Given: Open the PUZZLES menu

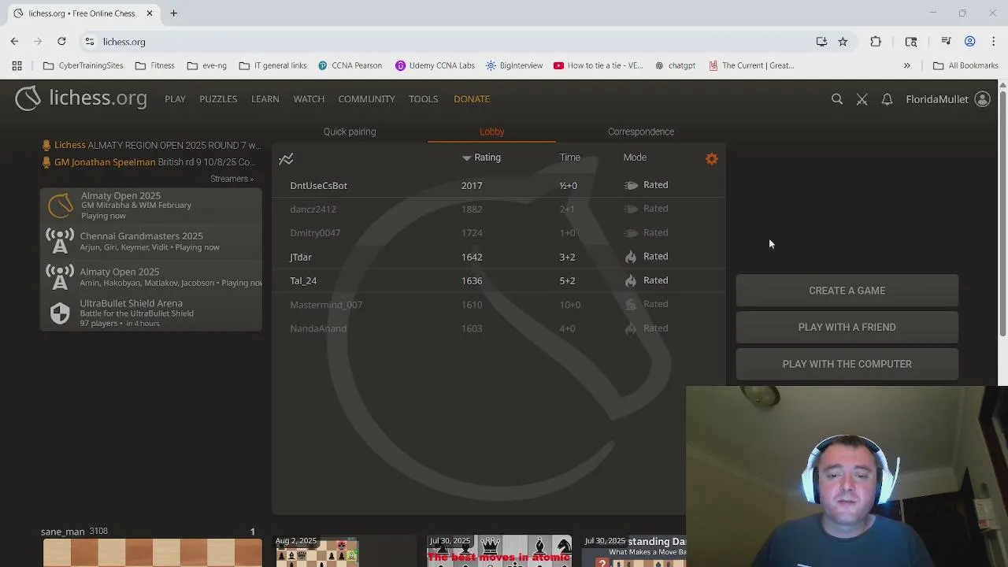Looking at the screenshot, I should (x=218, y=99).
